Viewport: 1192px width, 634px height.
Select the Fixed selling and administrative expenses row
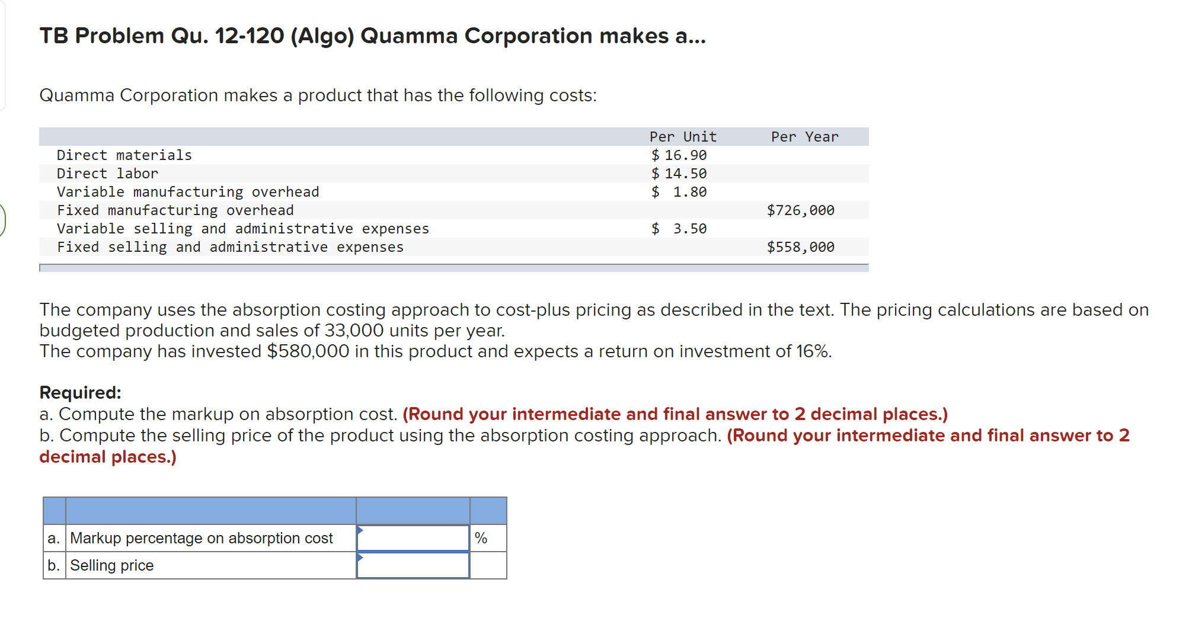coord(230,247)
